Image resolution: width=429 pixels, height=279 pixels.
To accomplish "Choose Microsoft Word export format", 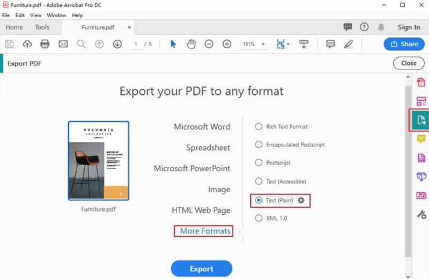I will coord(202,127).
